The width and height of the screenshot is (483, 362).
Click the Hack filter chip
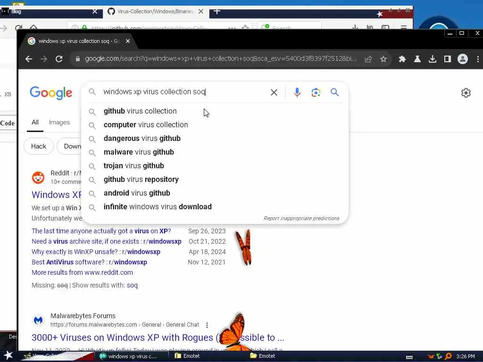pyautogui.click(x=39, y=146)
